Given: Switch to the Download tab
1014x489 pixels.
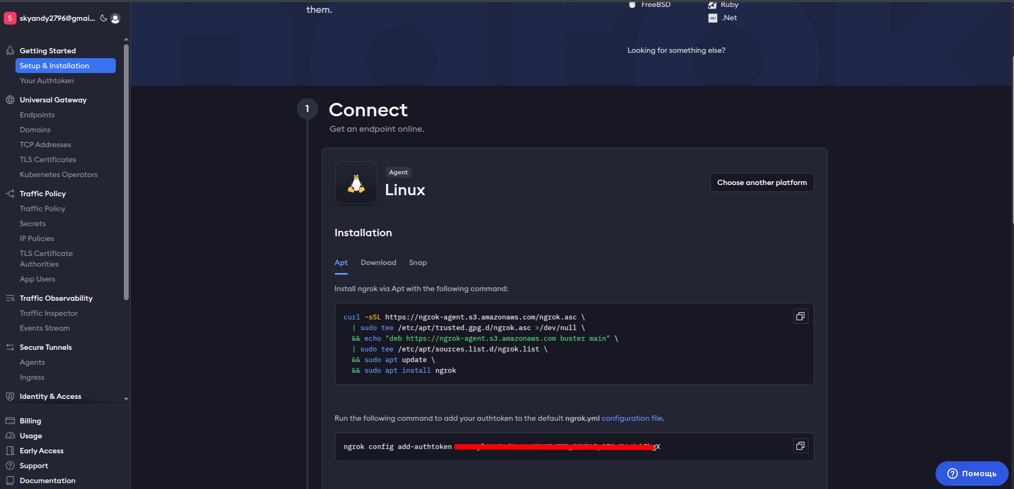Looking at the screenshot, I should 379,262.
